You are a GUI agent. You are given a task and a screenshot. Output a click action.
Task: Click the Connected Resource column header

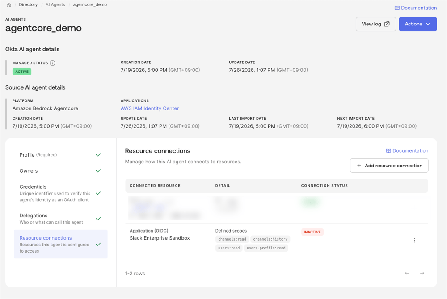coord(155,186)
